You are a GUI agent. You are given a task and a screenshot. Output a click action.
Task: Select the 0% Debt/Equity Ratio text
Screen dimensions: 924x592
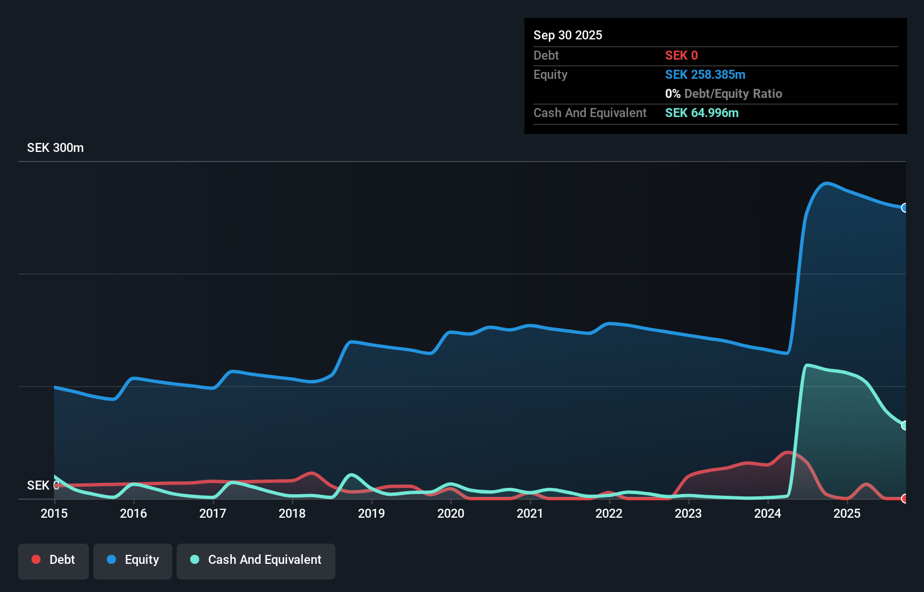coord(723,93)
